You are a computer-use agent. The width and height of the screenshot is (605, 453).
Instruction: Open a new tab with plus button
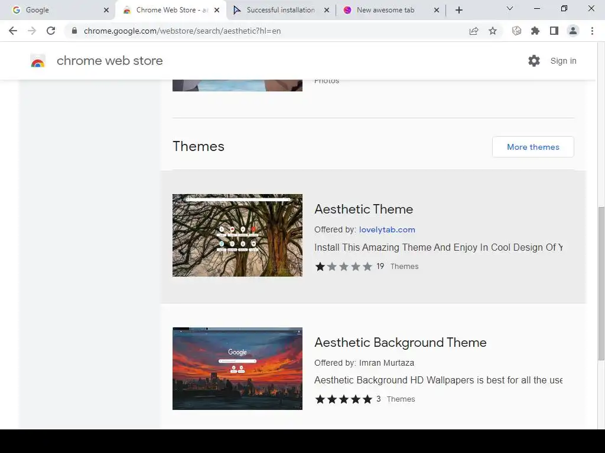tap(458, 10)
